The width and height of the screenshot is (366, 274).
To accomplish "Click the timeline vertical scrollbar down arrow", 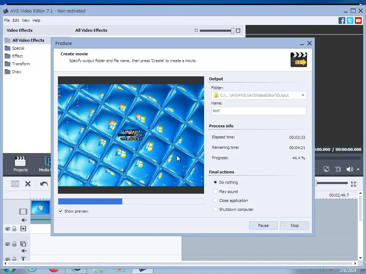I will pos(360,258).
